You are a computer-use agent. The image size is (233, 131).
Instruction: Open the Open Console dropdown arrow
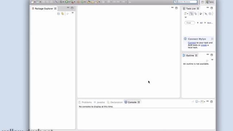[205, 102]
